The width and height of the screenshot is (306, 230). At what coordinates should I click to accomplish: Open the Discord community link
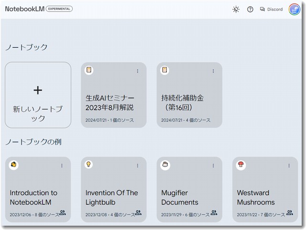[x=271, y=9]
